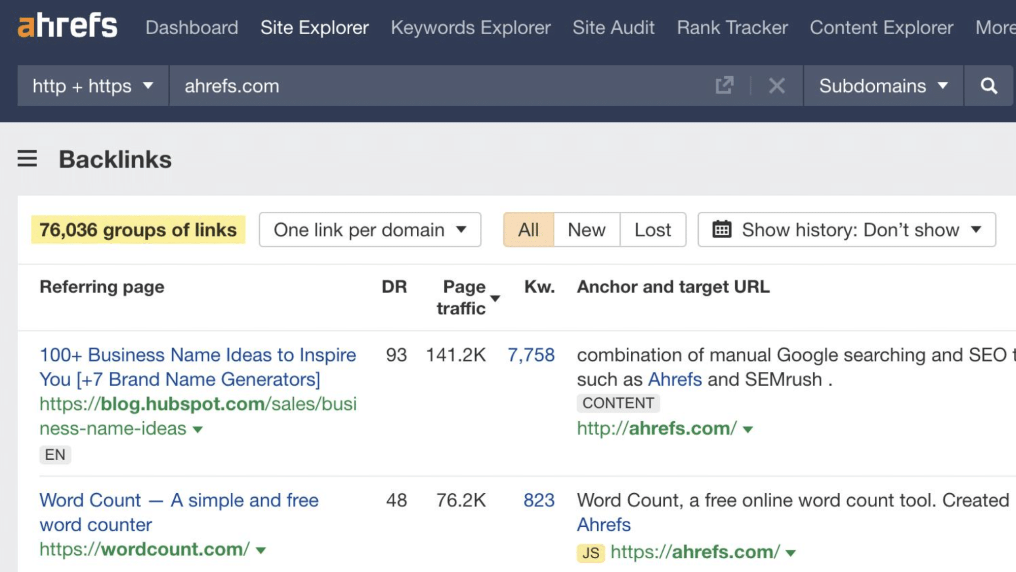Screen dimensions: 1016x572
Task: Click the Ahrefs logo
Action: 68,26
